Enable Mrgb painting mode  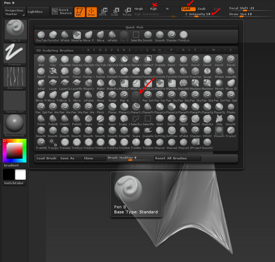141,9
